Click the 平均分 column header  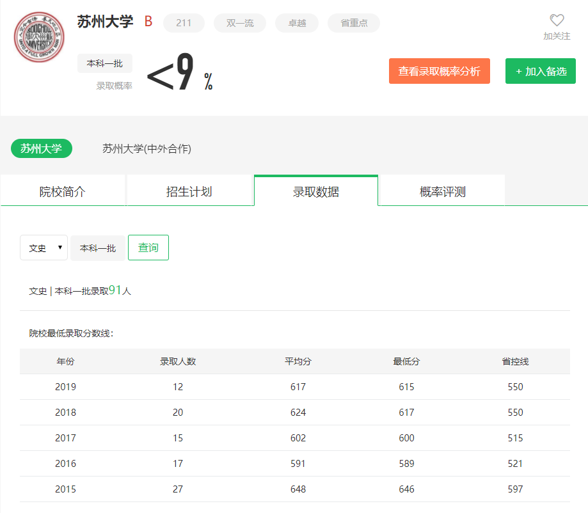[x=298, y=361]
